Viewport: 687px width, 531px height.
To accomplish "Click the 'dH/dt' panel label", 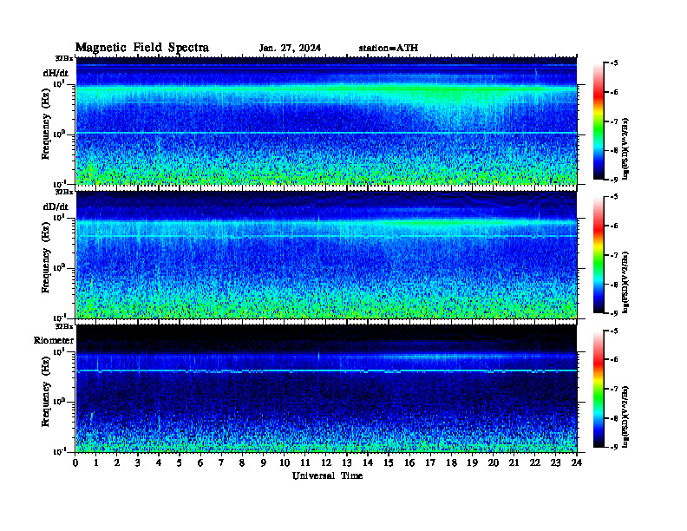I will [56, 73].
